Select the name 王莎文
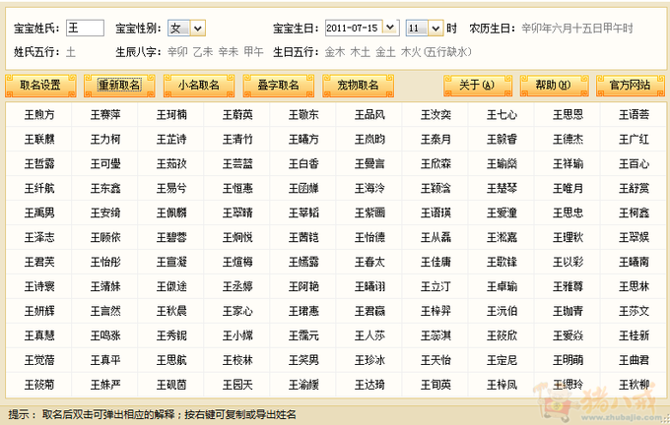Viewport: 670px width, 425px height. 635,311
